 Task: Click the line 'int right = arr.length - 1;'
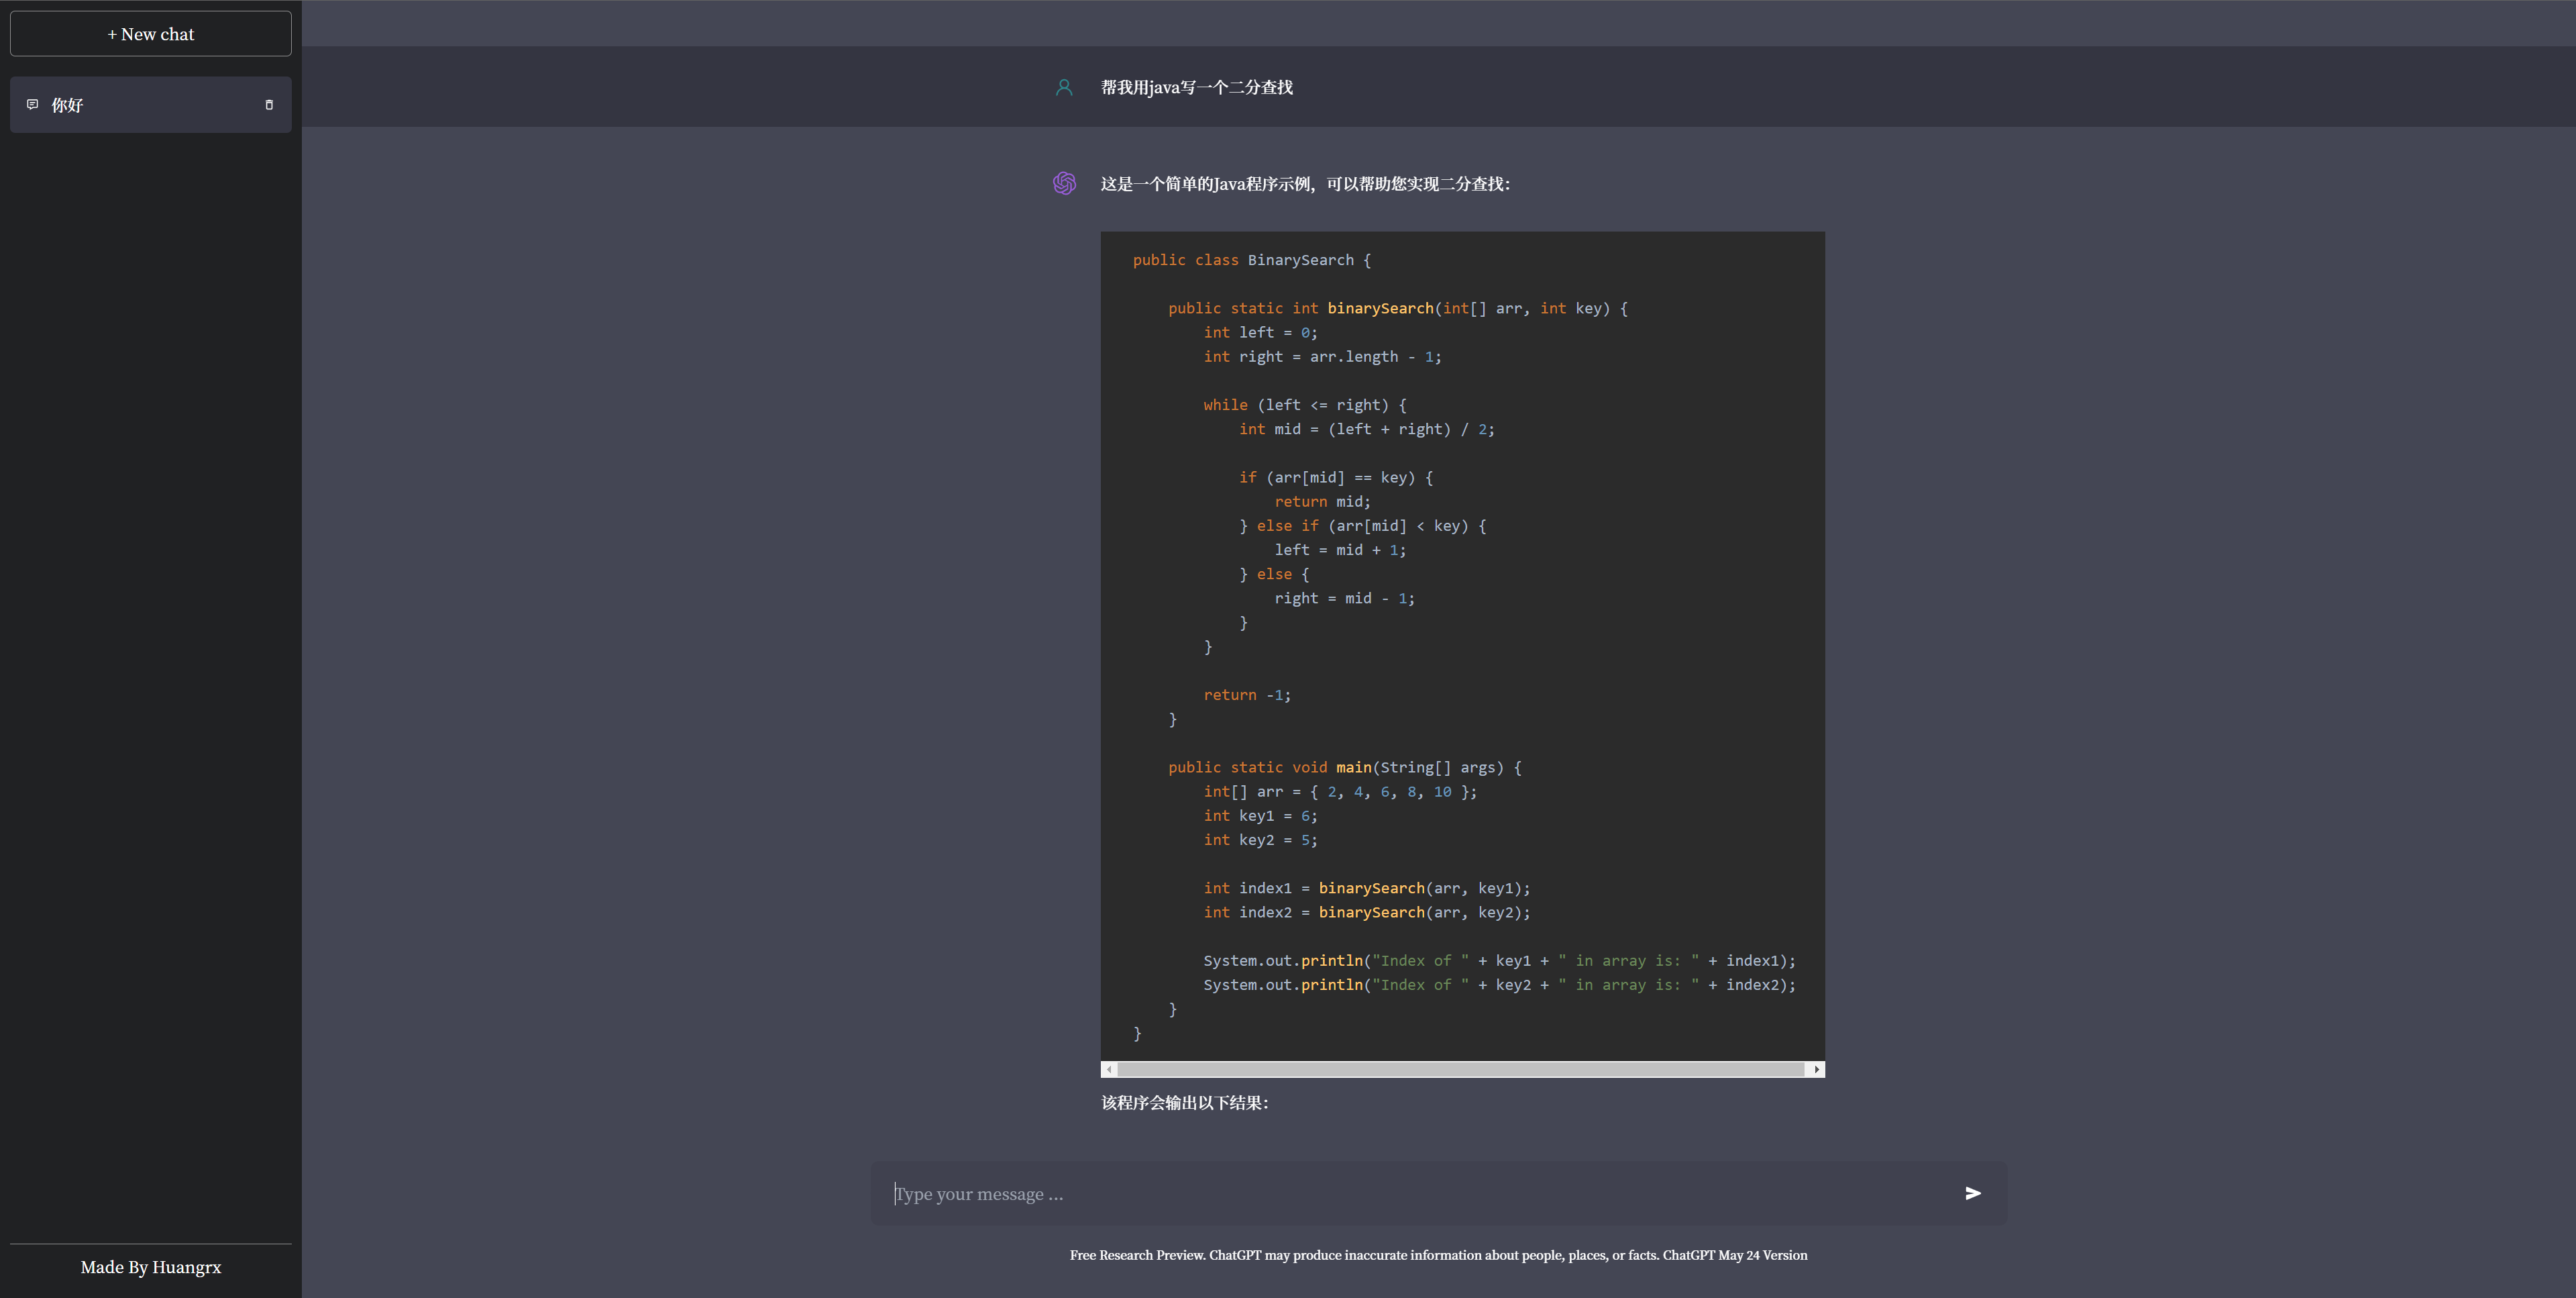[1322, 356]
